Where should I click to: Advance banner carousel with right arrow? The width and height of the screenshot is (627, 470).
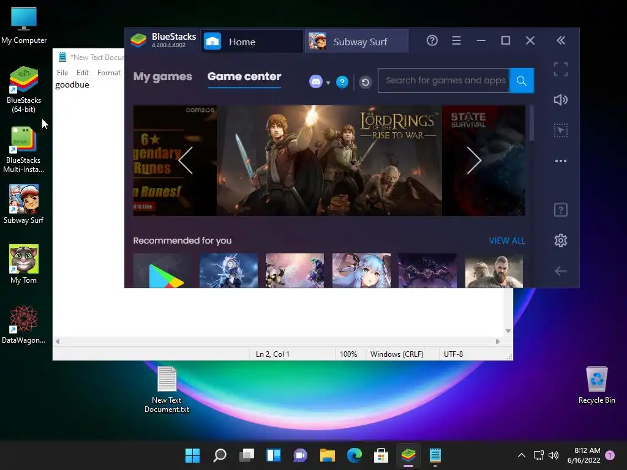point(475,160)
